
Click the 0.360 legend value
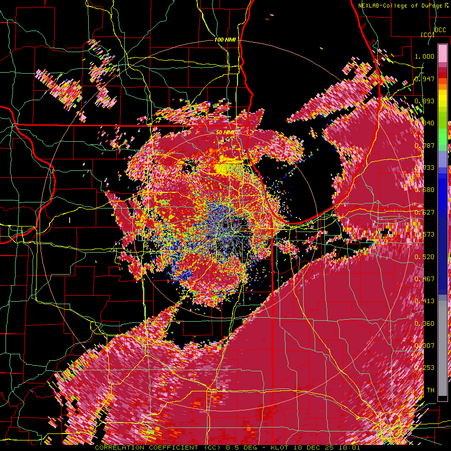tap(424, 323)
